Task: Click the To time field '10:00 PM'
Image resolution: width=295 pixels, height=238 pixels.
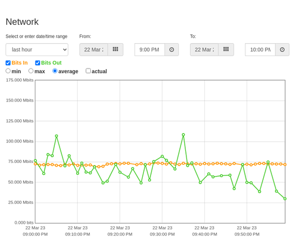Action: click(260, 50)
